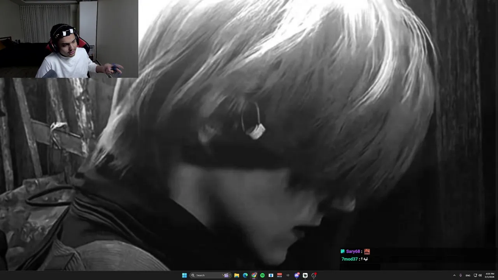The height and width of the screenshot is (280, 498).
Task: Click the badge beside Sary68
Action: tap(342, 252)
